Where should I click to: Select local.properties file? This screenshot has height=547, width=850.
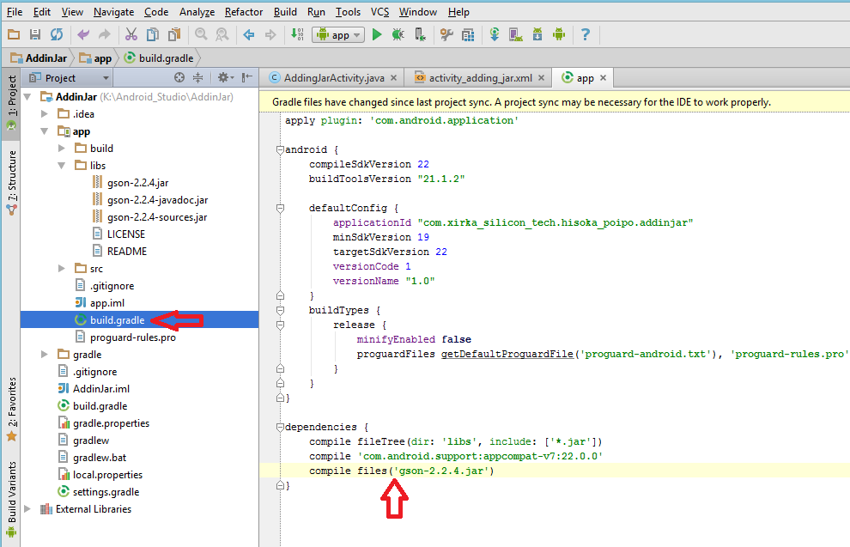(107, 475)
